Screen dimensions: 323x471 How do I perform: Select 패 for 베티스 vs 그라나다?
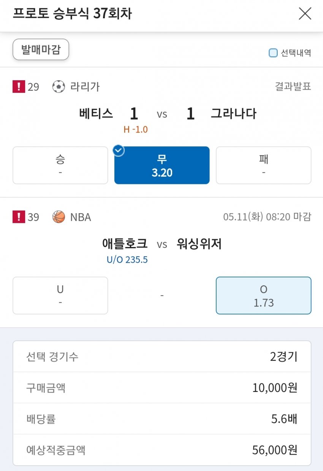(263, 165)
